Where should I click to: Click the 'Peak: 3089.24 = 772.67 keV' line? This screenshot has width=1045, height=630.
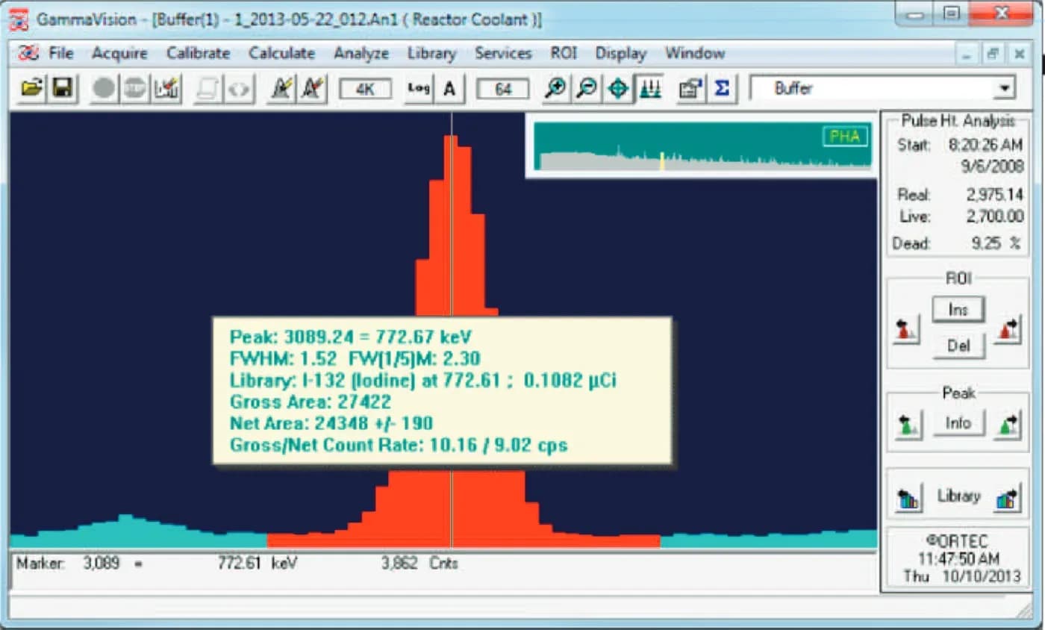[351, 336]
